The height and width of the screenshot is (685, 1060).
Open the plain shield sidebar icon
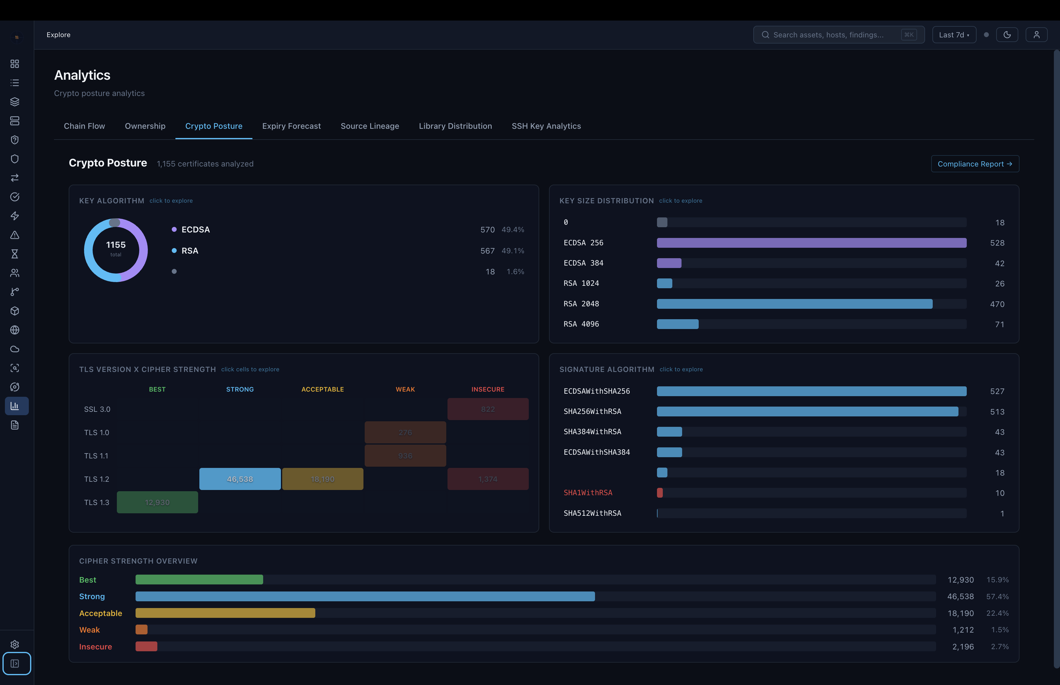tap(15, 159)
